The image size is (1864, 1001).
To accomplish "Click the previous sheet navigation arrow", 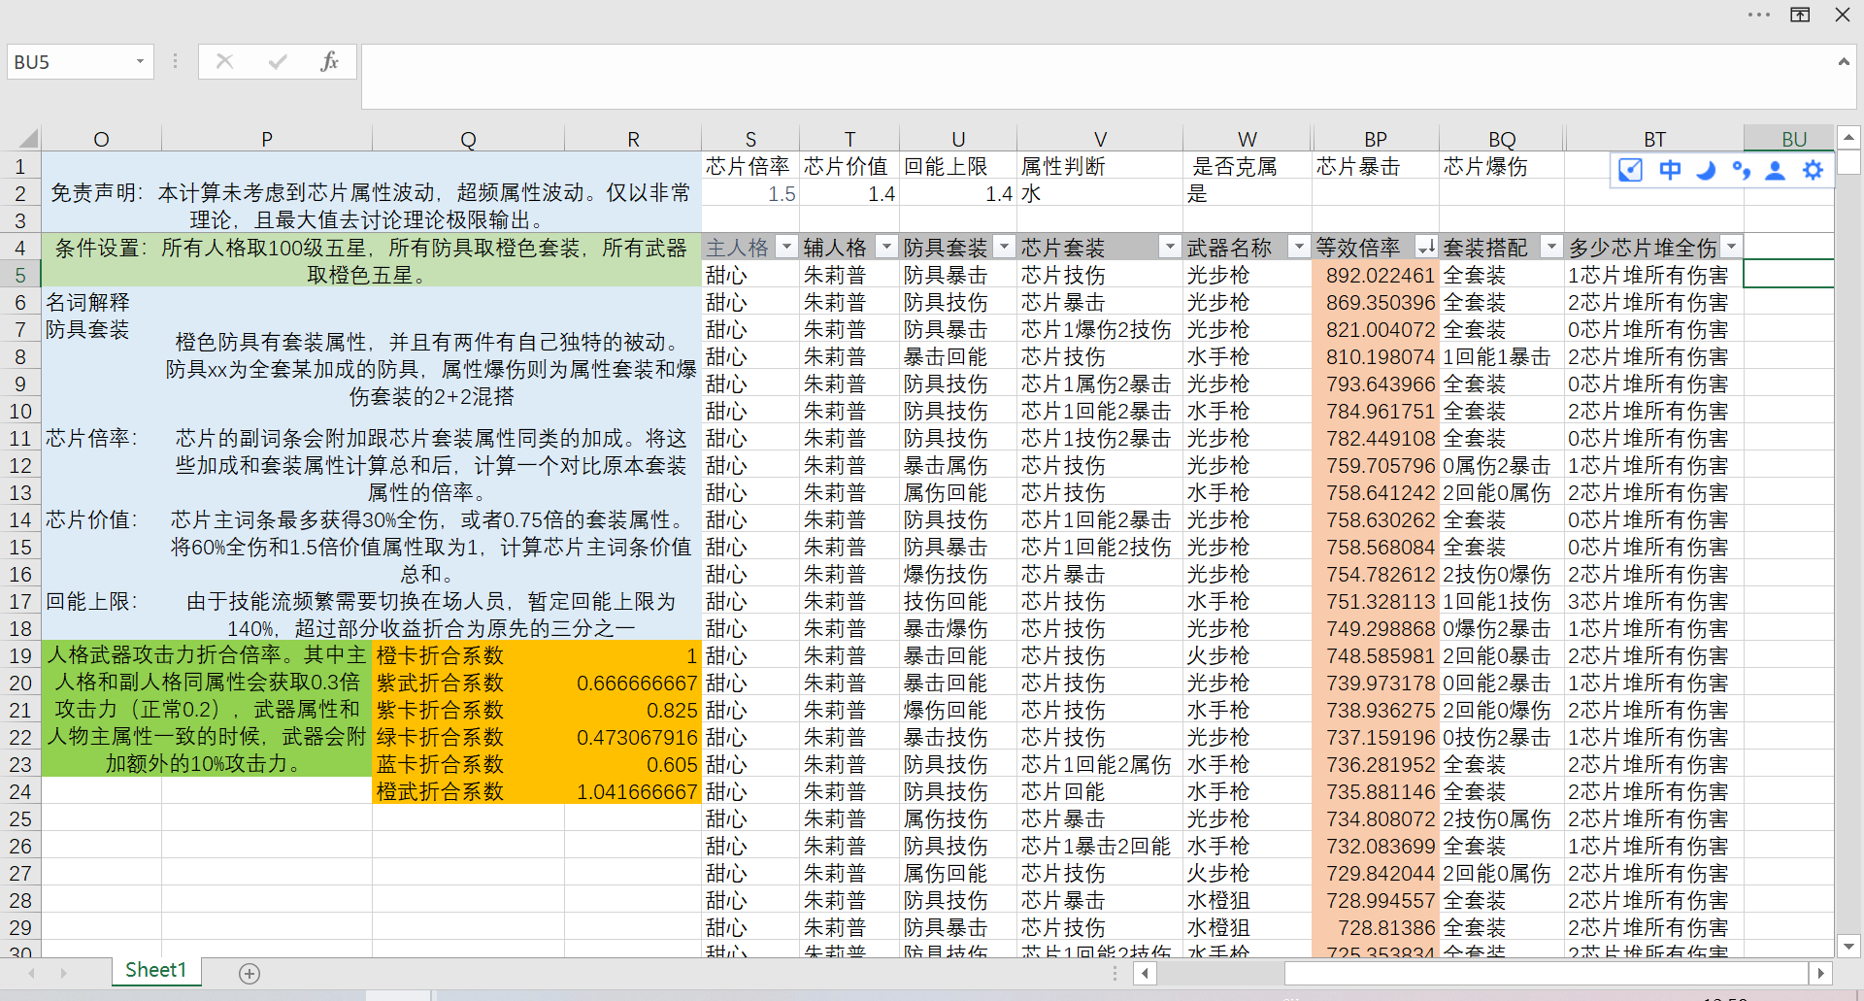I will pos(31,972).
